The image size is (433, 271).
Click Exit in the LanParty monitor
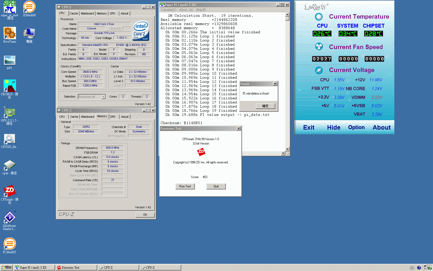coord(309,127)
